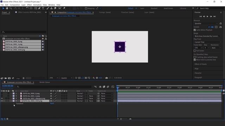
Task: Open the preview Shortcut Spacebar dropdown
Action: pos(206,23)
